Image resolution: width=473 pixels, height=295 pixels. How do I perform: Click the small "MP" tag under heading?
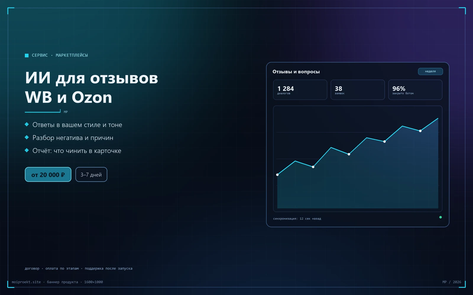pos(66,112)
